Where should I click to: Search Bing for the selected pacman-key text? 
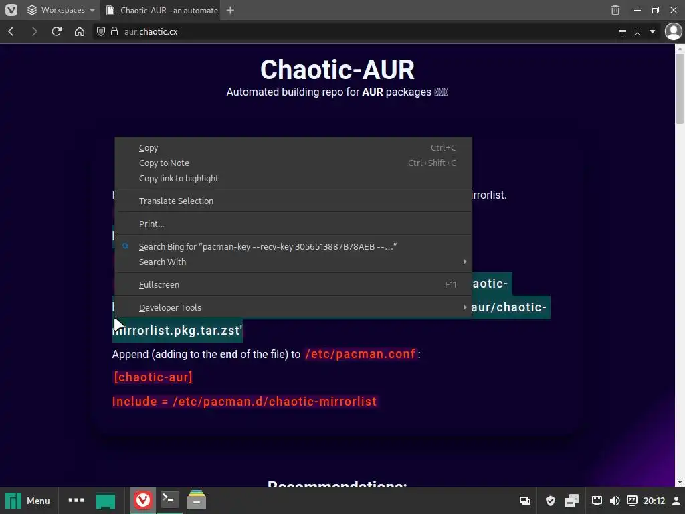click(293, 246)
